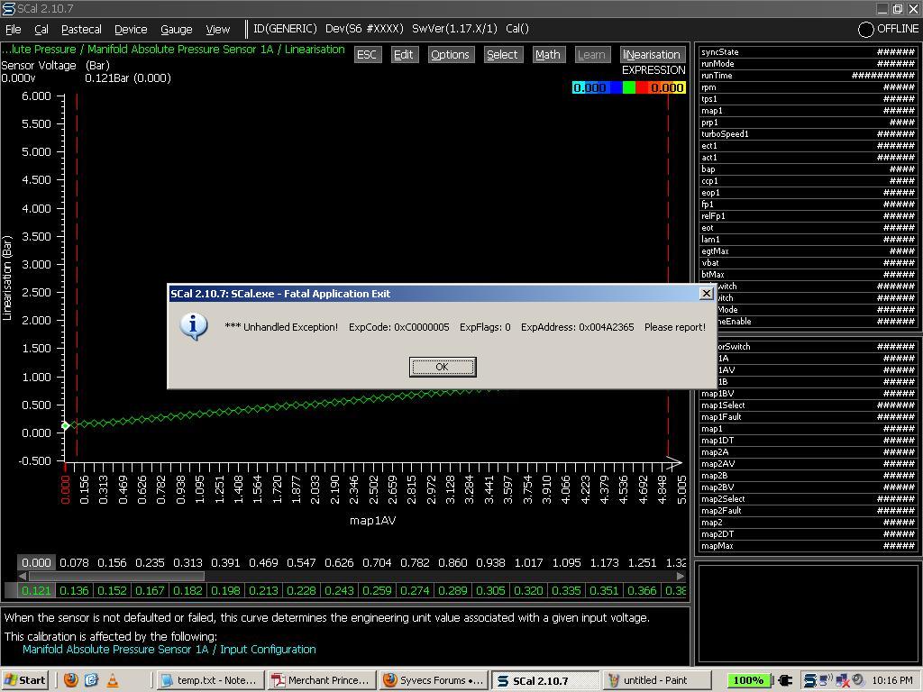The height and width of the screenshot is (692, 923).
Task: Open the Gauge menu
Action: pyautogui.click(x=176, y=30)
